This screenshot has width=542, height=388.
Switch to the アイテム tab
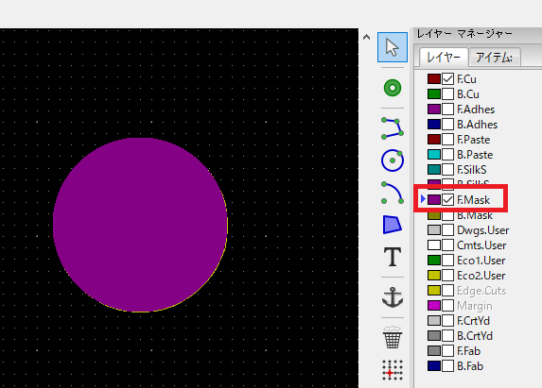click(495, 58)
